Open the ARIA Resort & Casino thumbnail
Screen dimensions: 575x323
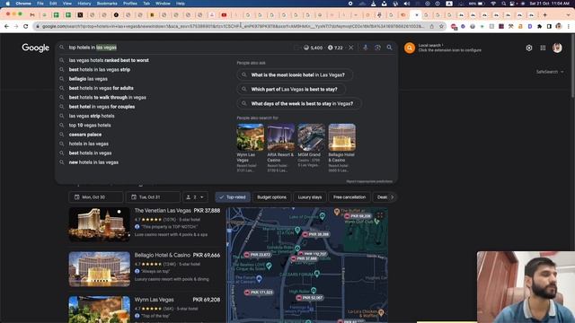click(281, 137)
